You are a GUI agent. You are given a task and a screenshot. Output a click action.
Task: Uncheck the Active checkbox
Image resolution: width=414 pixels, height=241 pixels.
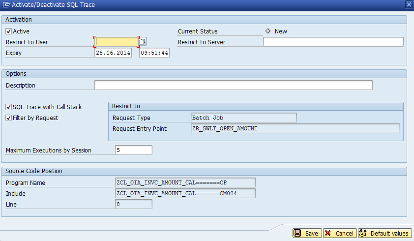[8, 31]
